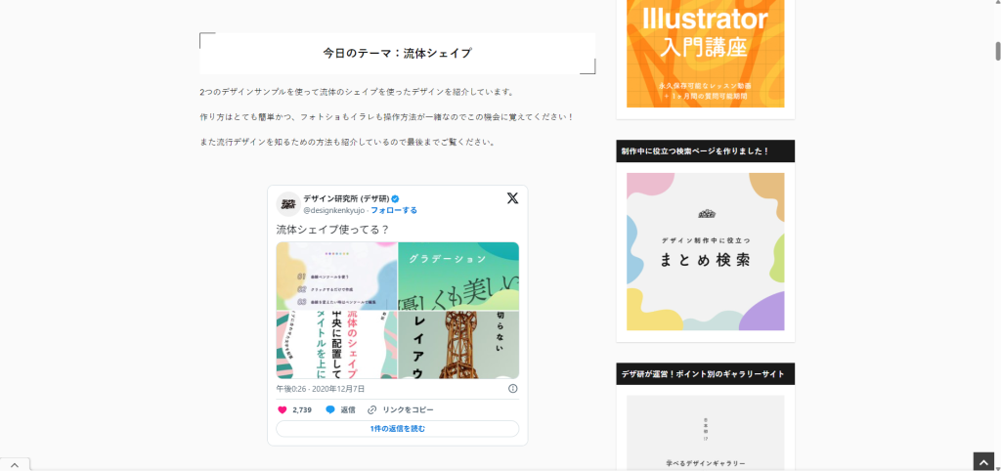Click the デザイン研究所 profile avatar
Viewport: 1001px width, 471px height.
(287, 203)
